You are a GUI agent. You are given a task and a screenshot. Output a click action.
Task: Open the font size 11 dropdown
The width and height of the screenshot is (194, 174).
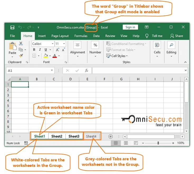point(64,44)
